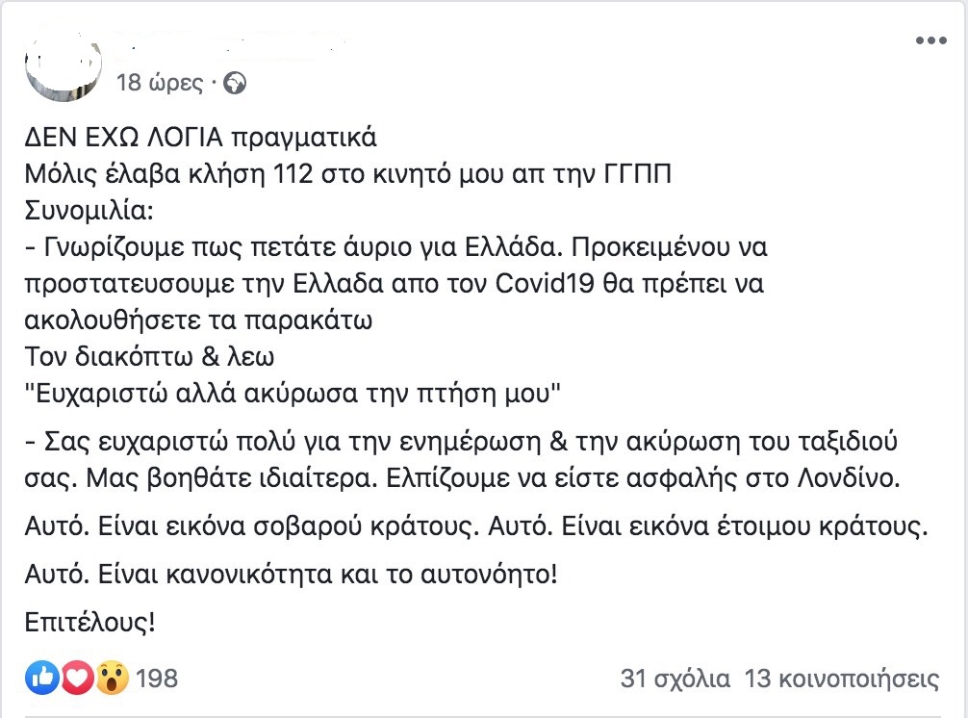Open the three-dot post options menu
This screenshot has height=718, width=968.
click(x=931, y=40)
